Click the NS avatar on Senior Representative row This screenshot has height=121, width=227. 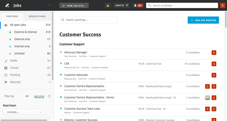point(208,98)
